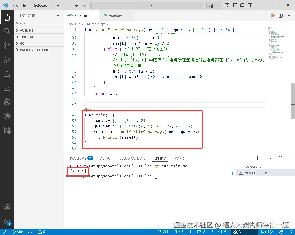
Task: Open the Edit menu
Action: tap(26, 6)
